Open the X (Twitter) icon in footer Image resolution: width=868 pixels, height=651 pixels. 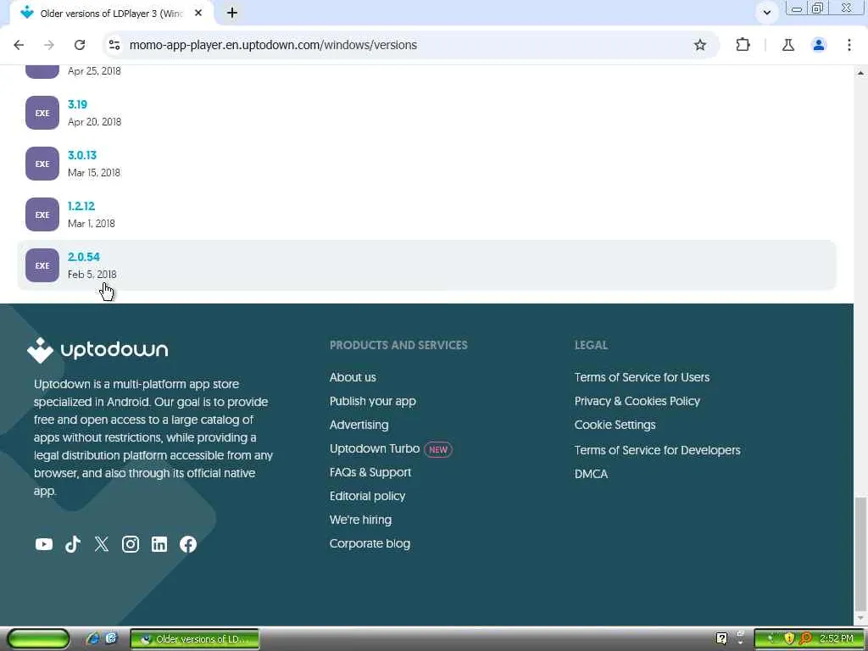tap(102, 544)
